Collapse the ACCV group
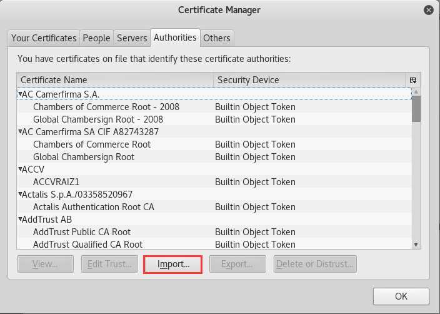440x314 pixels. click(x=20, y=169)
